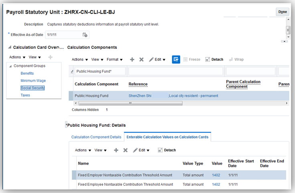The width and height of the screenshot is (295, 193).
Task: Restore pane with the left splitter arrow
Action: point(66,125)
